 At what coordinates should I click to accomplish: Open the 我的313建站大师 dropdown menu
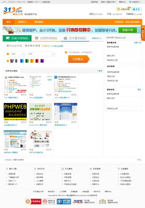click(108, 2)
